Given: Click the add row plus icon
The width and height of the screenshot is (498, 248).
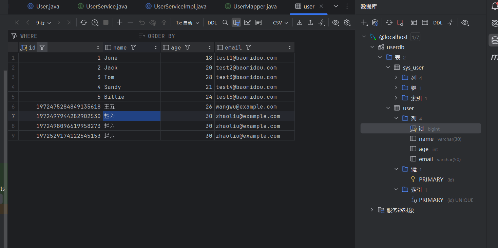Looking at the screenshot, I should 119,22.
